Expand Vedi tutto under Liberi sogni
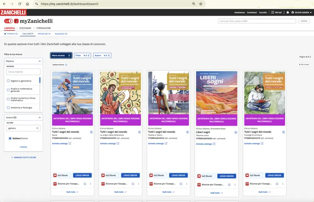Screen dimensions: 314x202 click(x=216, y=193)
